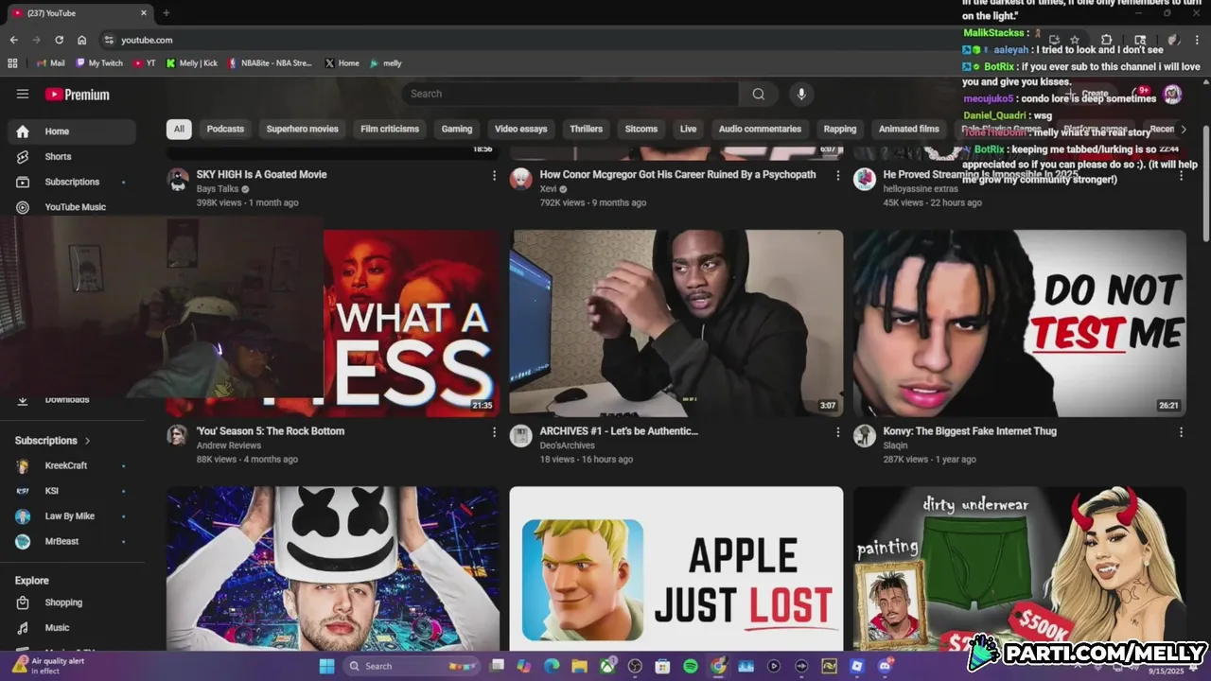Filter feed by Superhero movies chip

coord(302,129)
